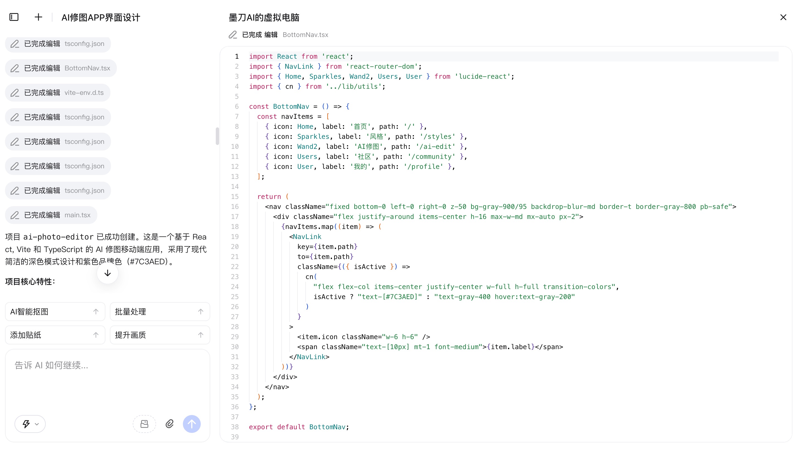
Task: Close the virtual computer panel
Action: coord(783,17)
